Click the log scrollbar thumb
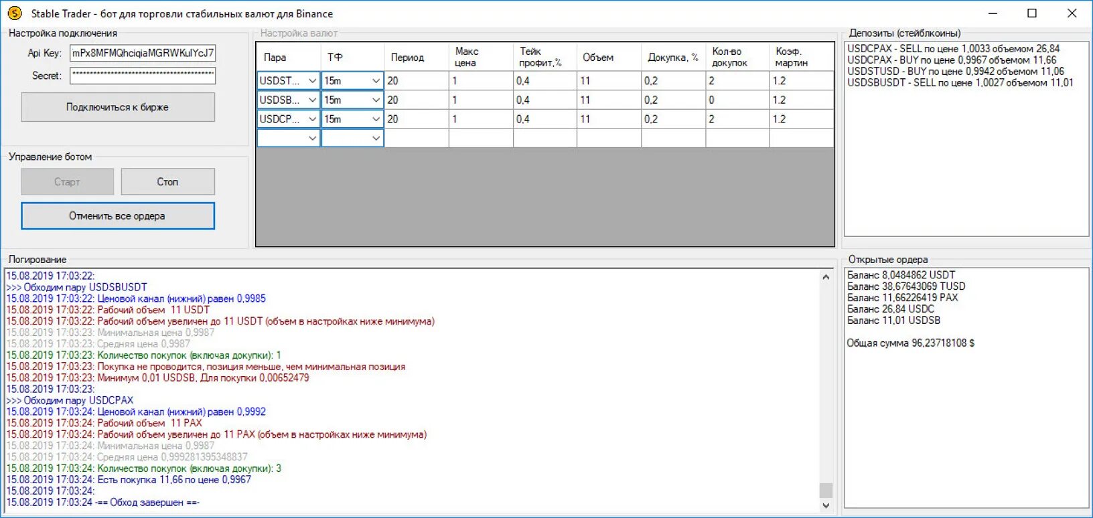 pos(826,491)
